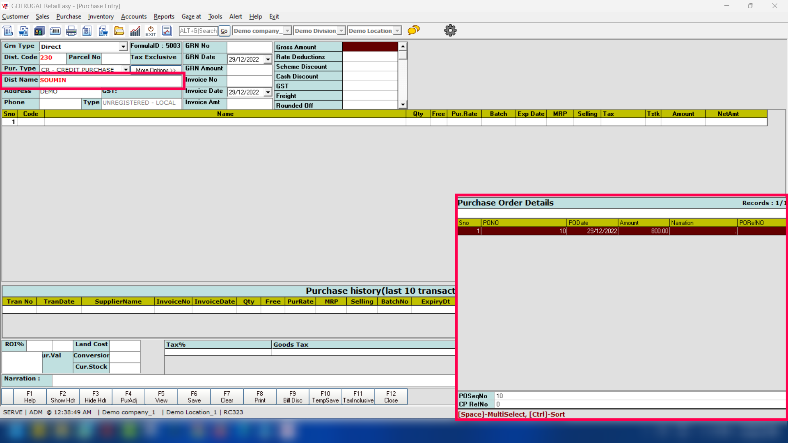This screenshot has height=443, width=788.
Task: Expand the Grn Type dropdown
Action: (x=123, y=47)
